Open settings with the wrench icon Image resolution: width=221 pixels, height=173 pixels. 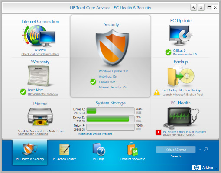click(x=194, y=7)
